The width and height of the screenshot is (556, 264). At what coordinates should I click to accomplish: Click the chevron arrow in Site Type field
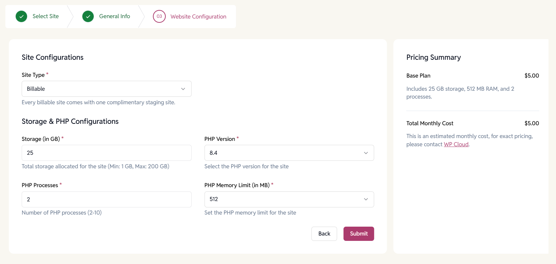coord(183,89)
